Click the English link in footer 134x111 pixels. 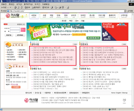[x=118, y=93]
